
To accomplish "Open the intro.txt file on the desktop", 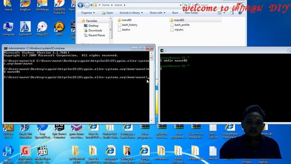I will coord(213,153).
